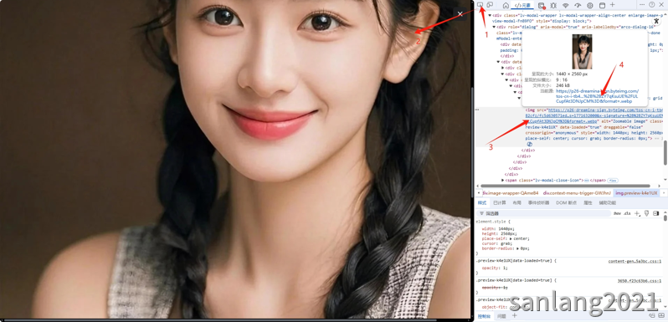
Task: Click the image thumbnail in hover tooltip
Action: point(582,52)
